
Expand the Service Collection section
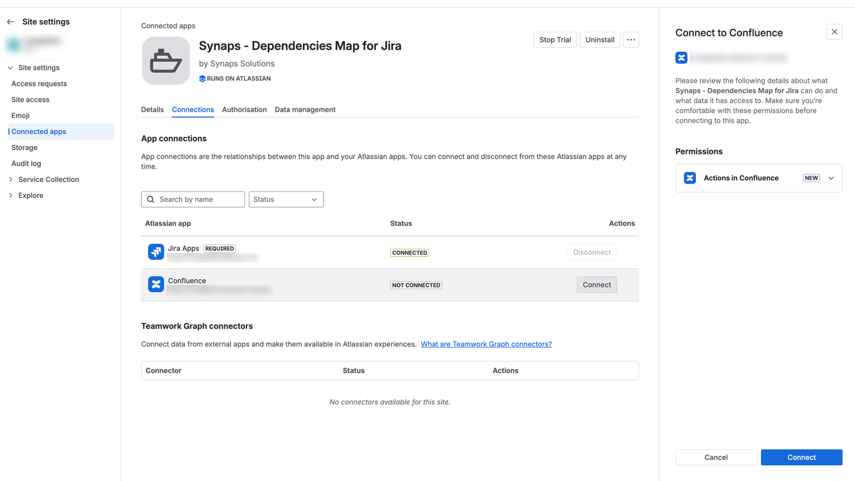pyautogui.click(x=11, y=179)
